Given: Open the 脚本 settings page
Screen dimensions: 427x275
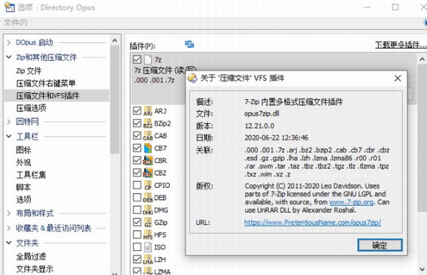Looking at the screenshot, I should tap(23, 187).
